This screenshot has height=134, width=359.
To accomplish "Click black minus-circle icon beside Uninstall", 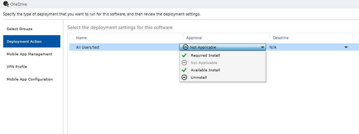I will click(184, 77).
